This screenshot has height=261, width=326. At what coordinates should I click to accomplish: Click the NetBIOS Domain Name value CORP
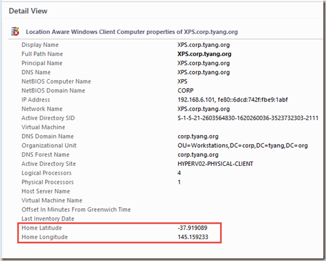coord(185,91)
